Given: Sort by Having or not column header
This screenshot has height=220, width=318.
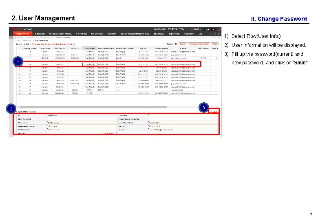Looking at the screenshot, I should coord(30,48).
